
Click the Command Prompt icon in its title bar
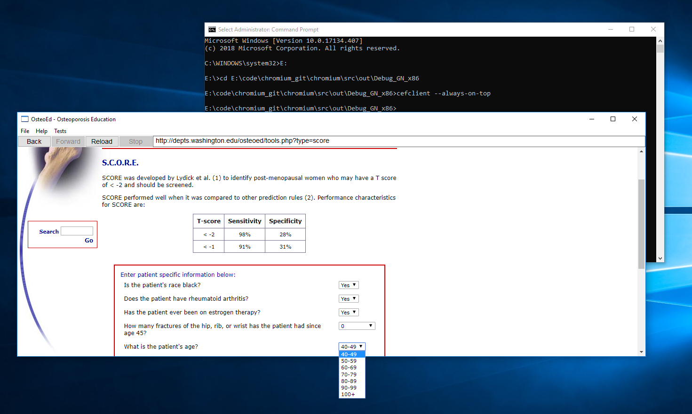pos(211,29)
